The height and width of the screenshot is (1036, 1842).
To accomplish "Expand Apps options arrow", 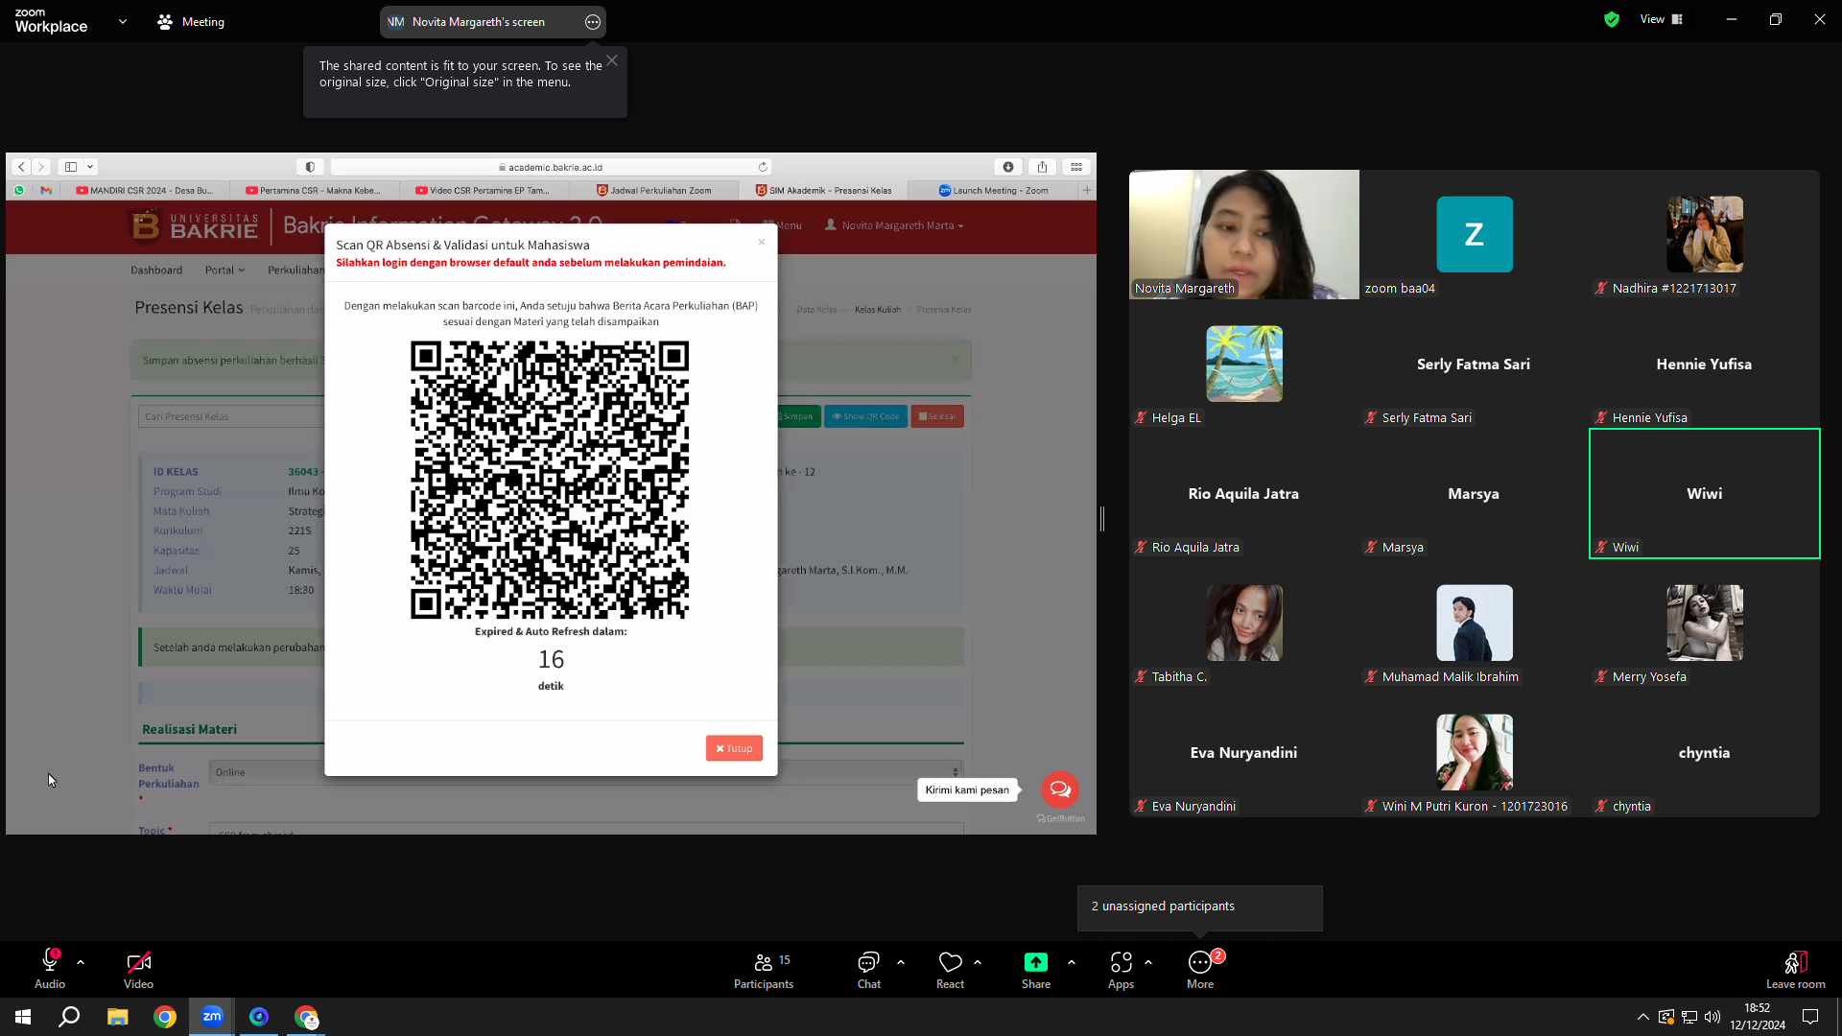I will point(1148,962).
